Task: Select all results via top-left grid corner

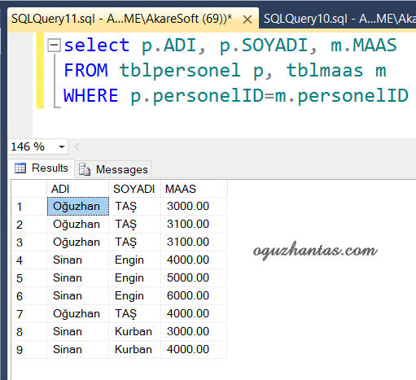Action: [x=29, y=189]
